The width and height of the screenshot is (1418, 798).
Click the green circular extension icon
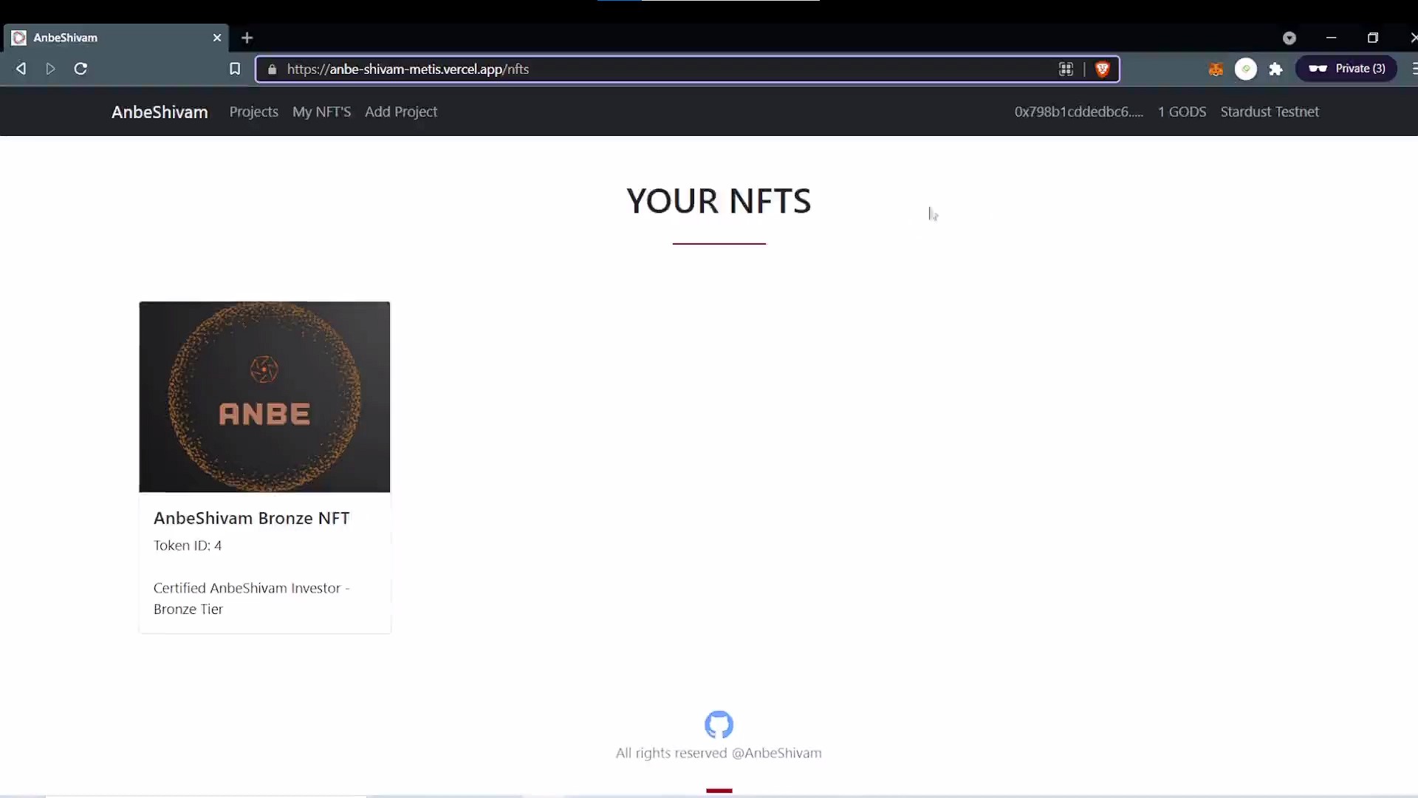(1246, 69)
